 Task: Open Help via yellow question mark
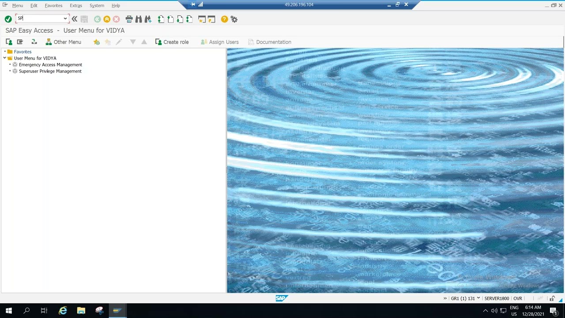tap(224, 19)
